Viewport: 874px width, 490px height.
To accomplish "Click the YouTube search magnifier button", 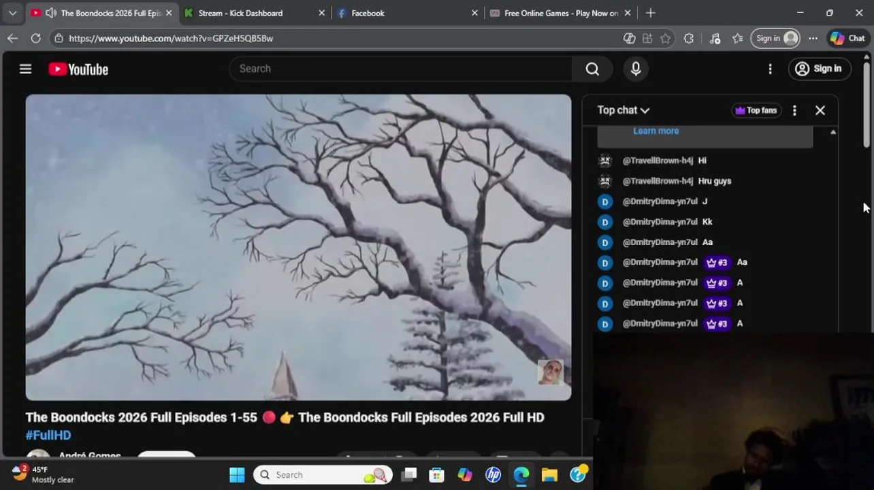I will 592,69.
